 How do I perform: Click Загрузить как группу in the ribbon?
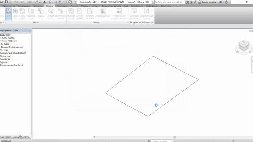147,14
